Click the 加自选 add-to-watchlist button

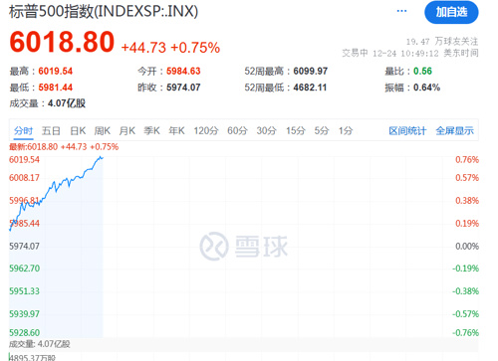point(451,12)
